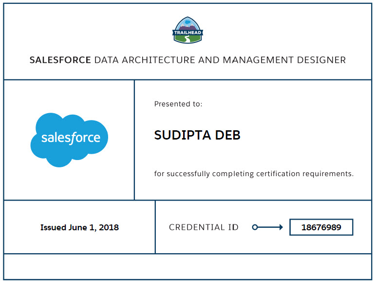Click the CREDENTIAL ID label
375x282 pixels.
[204, 227]
